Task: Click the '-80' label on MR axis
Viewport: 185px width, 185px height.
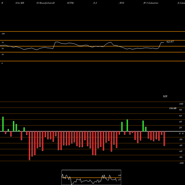Action: click(181, 157)
